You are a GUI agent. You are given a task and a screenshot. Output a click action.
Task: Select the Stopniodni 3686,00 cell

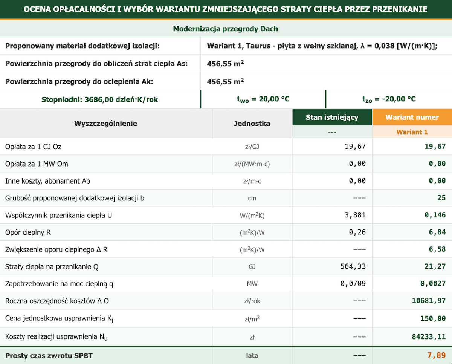click(x=99, y=99)
